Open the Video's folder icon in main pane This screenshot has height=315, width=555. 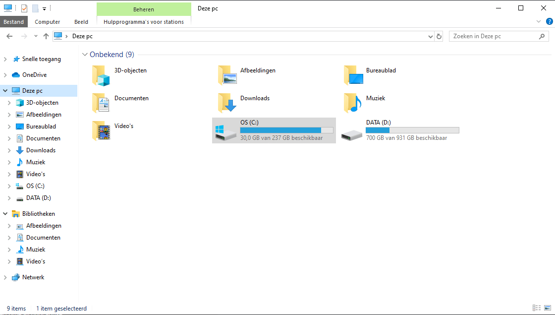(x=101, y=131)
